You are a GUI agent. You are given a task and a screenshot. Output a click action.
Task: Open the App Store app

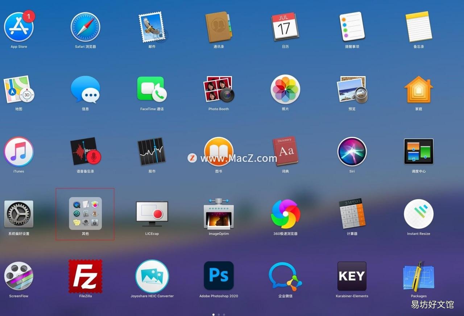pyautogui.click(x=19, y=27)
